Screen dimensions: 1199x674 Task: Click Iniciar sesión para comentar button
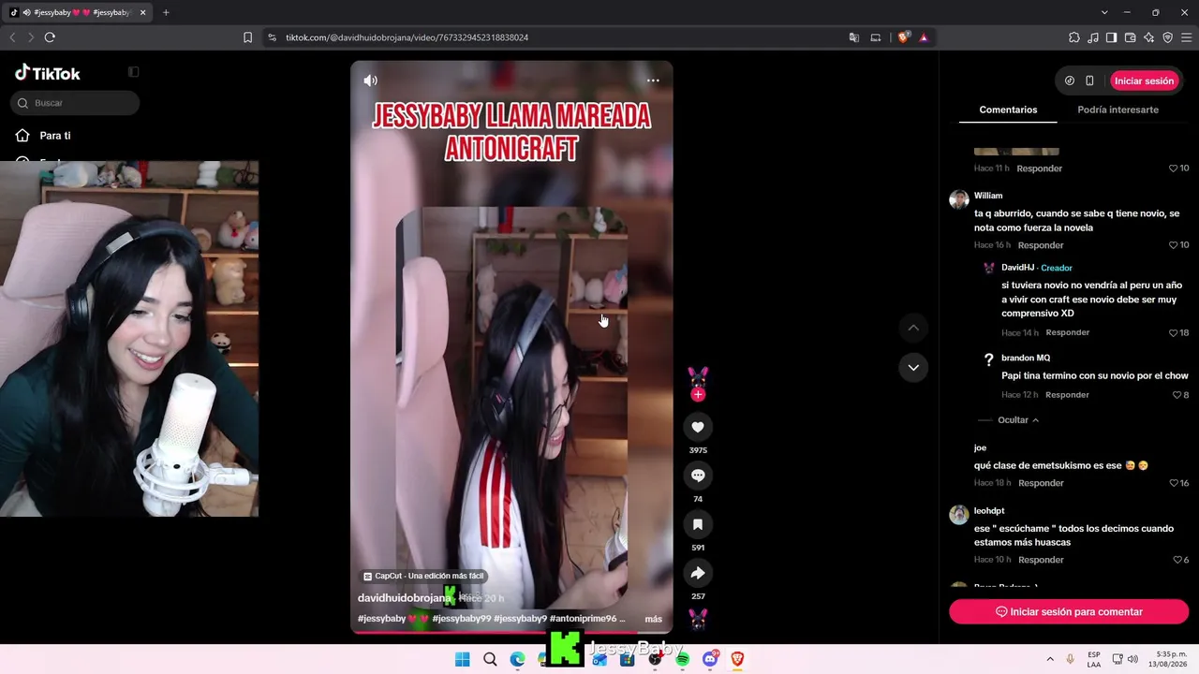(x=1069, y=611)
